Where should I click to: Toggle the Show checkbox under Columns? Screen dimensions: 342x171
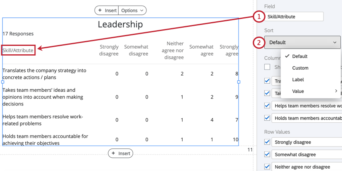(x=267, y=67)
